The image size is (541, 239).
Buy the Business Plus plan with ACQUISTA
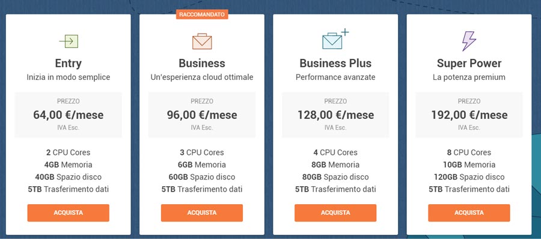coord(335,213)
